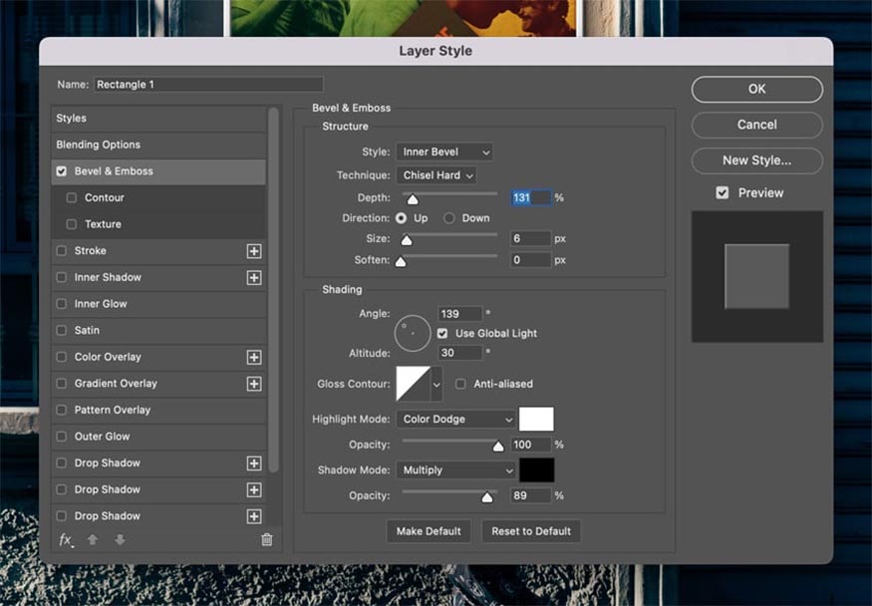Click the Gloss Contour thumbnail preview
This screenshot has height=606, width=872.
[x=413, y=384]
